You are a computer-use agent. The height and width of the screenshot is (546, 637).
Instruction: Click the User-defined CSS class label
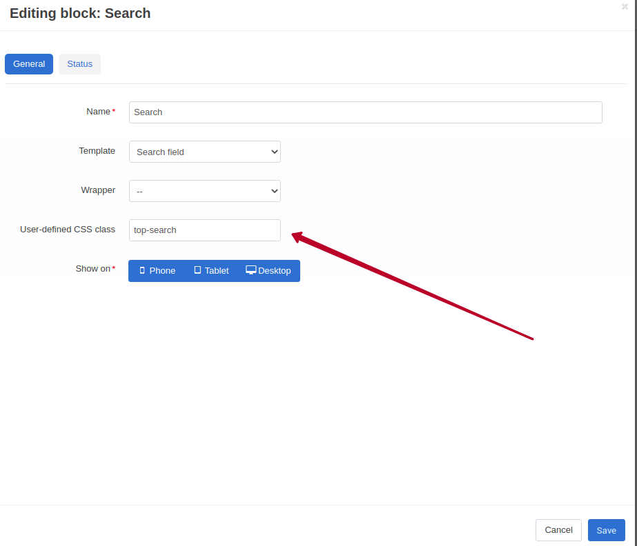point(68,230)
